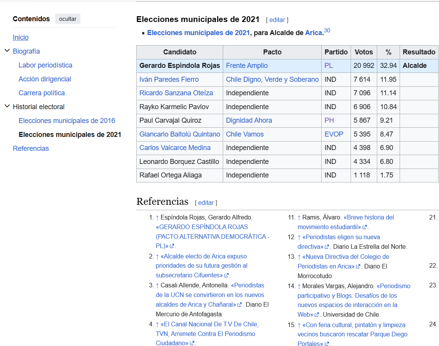
Task: Click the Candidato column header
Action: click(180, 52)
